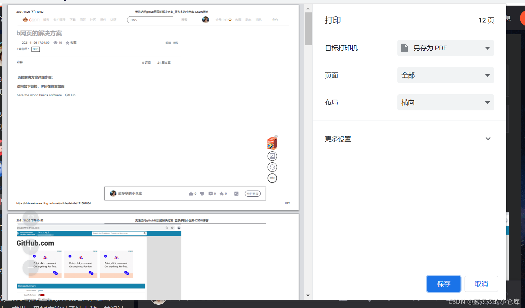525x308 pixels.
Task: Zoom in on the print preview
Action: click(x=31, y=247)
